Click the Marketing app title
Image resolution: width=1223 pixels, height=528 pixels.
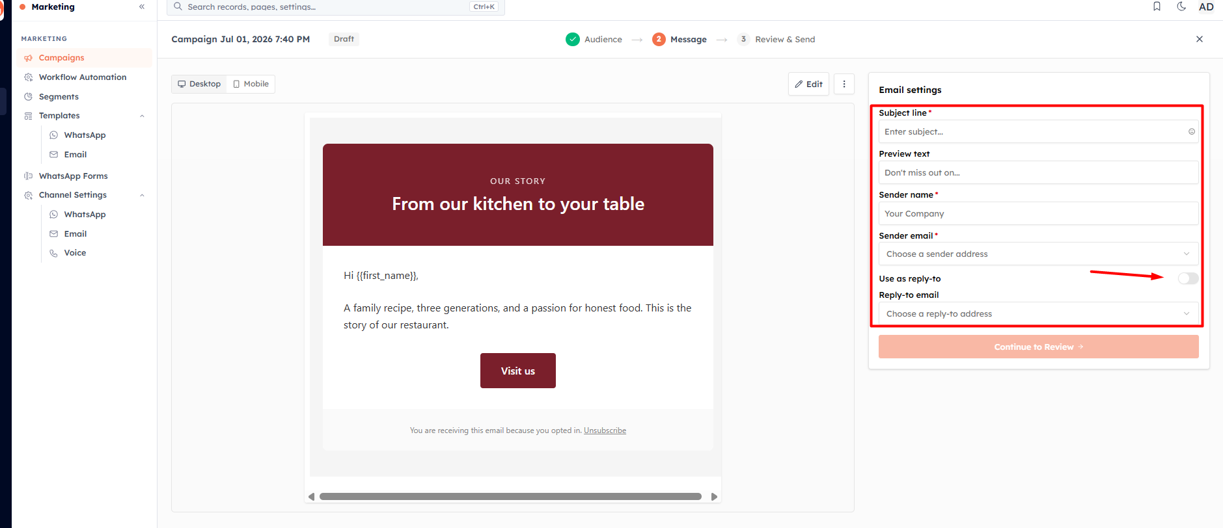pos(53,7)
